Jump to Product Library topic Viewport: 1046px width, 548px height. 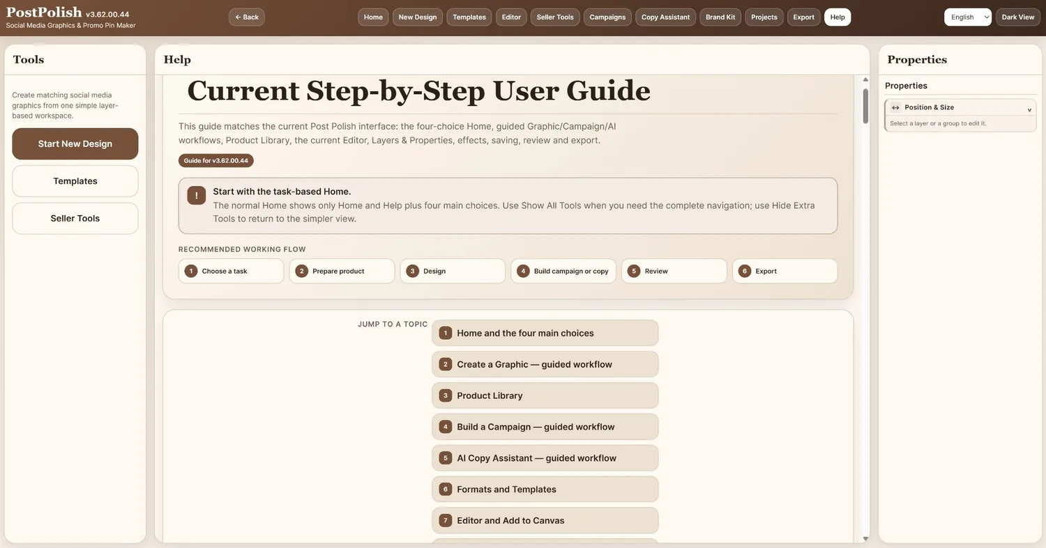[545, 396]
